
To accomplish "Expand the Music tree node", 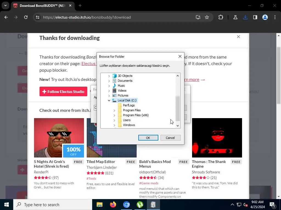I will click(109, 86).
